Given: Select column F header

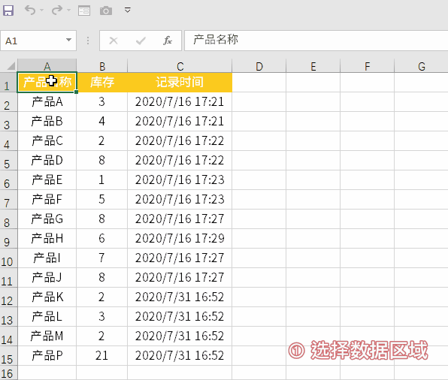Looking at the screenshot, I should coord(367,66).
